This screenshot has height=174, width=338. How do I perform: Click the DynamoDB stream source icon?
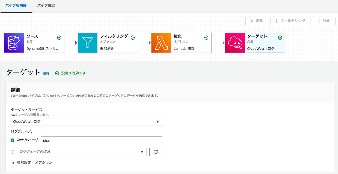click(x=14, y=43)
